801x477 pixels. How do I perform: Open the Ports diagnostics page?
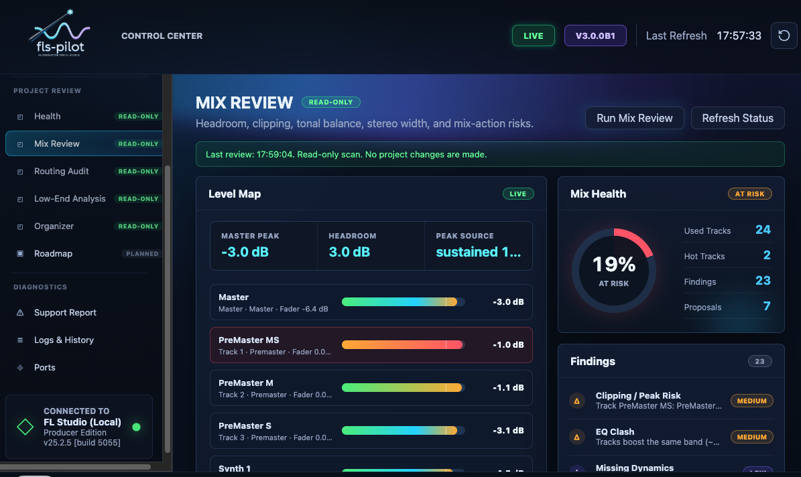(x=78, y=368)
